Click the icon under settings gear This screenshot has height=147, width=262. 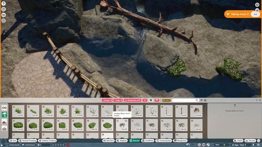click(257, 10)
